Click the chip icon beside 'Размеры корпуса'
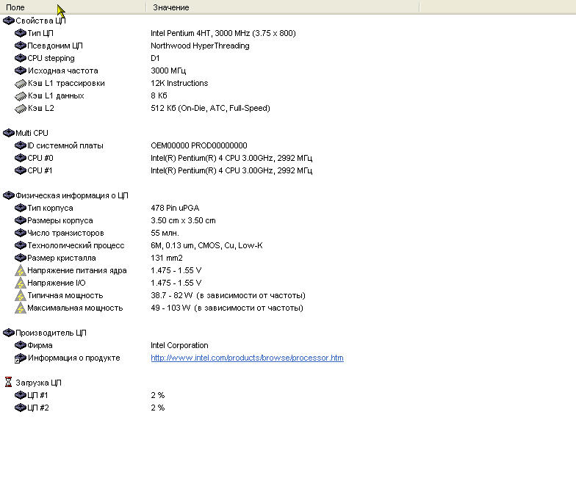Image resolution: width=576 pixels, height=481 pixels. (x=21, y=220)
